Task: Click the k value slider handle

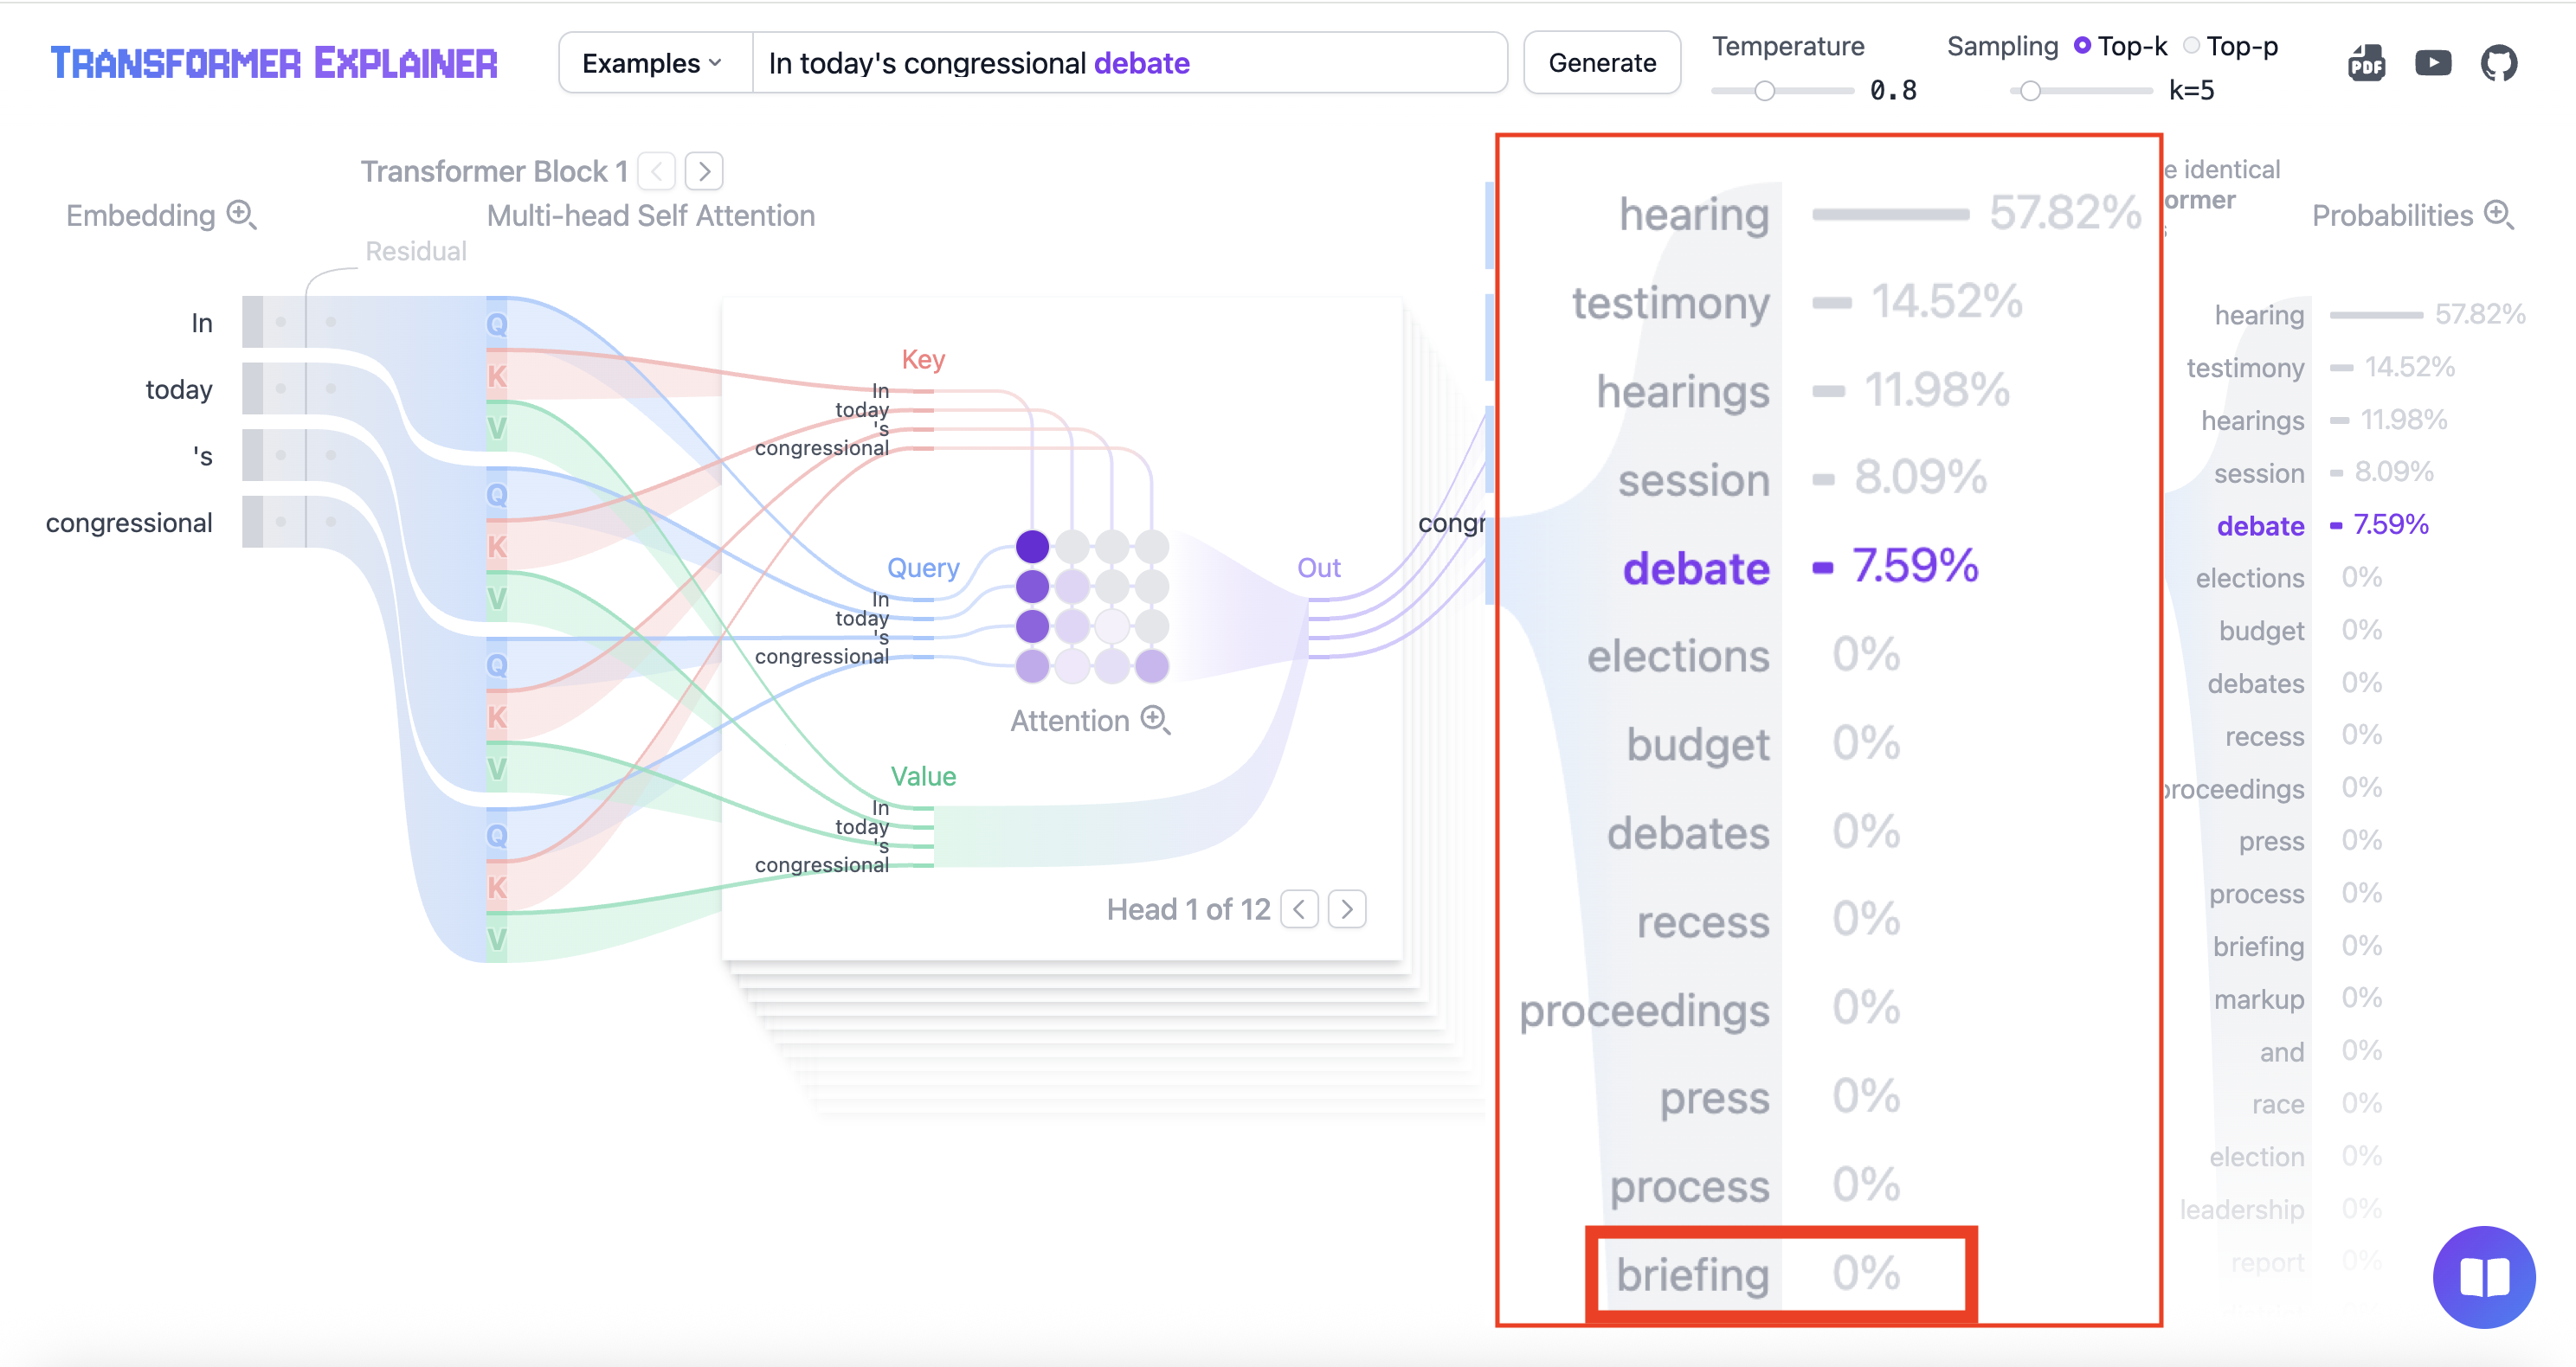Action: point(2030,91)
